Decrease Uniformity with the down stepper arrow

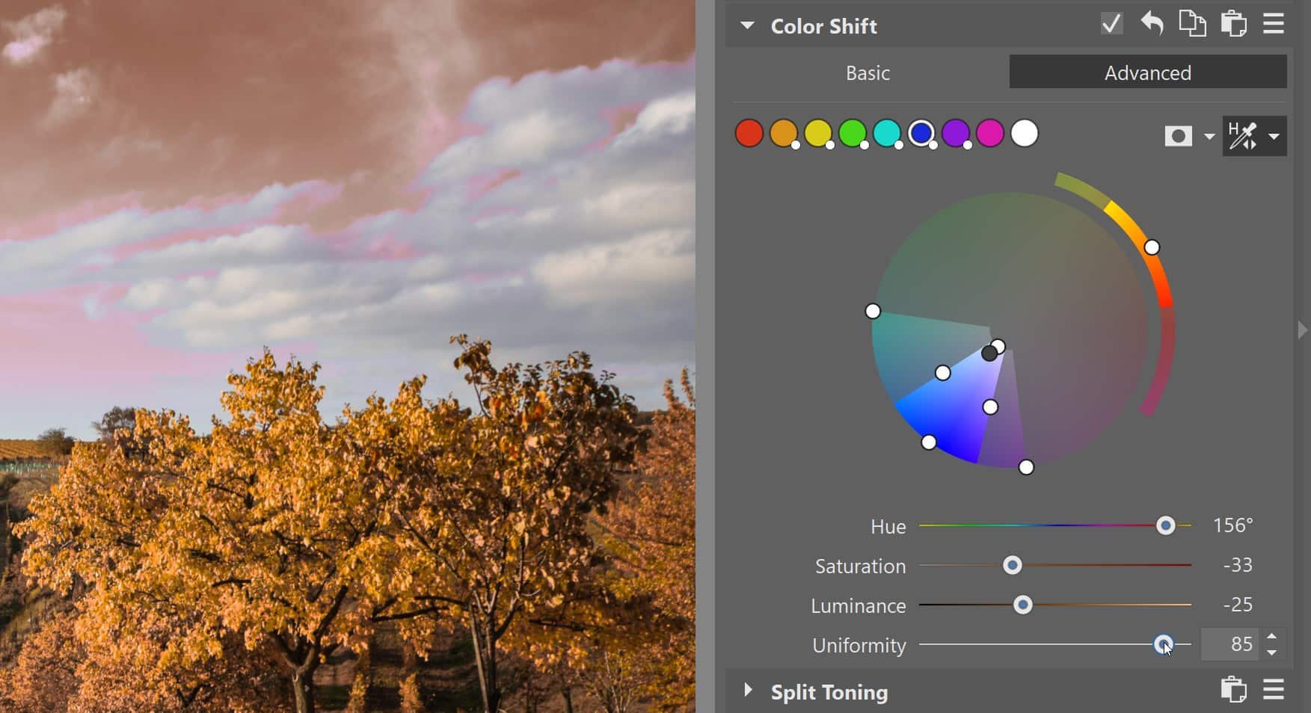click(1272, 652)
